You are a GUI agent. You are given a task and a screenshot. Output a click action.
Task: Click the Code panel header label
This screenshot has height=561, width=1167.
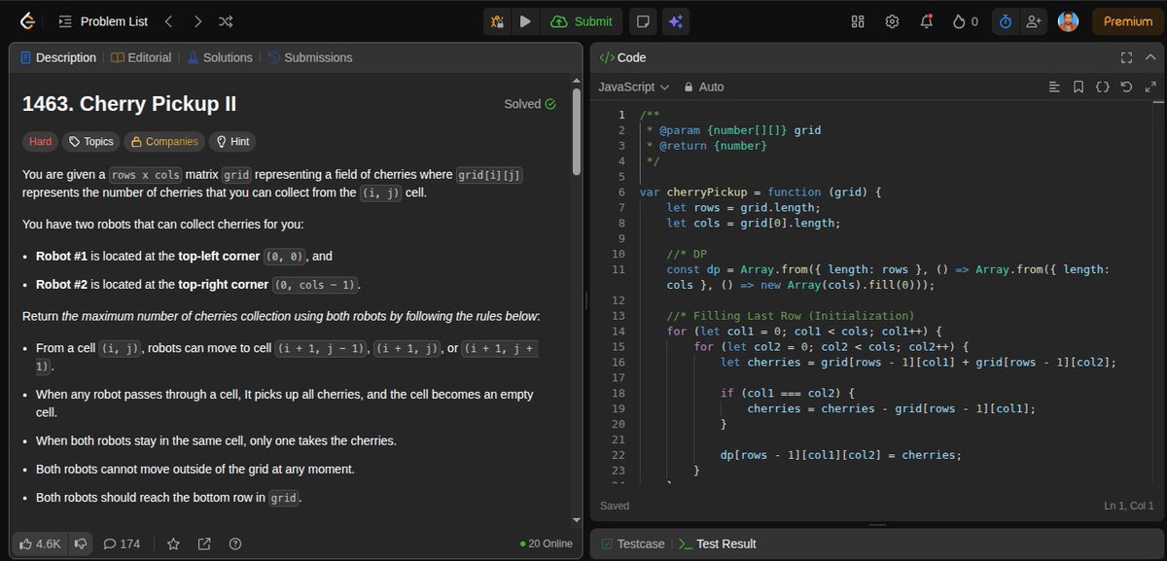click(x=622, y=57)
